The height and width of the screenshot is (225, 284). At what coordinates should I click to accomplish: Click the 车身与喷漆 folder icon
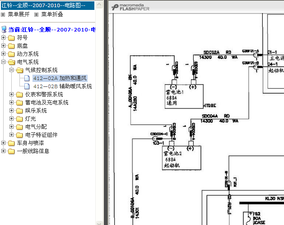11,143
